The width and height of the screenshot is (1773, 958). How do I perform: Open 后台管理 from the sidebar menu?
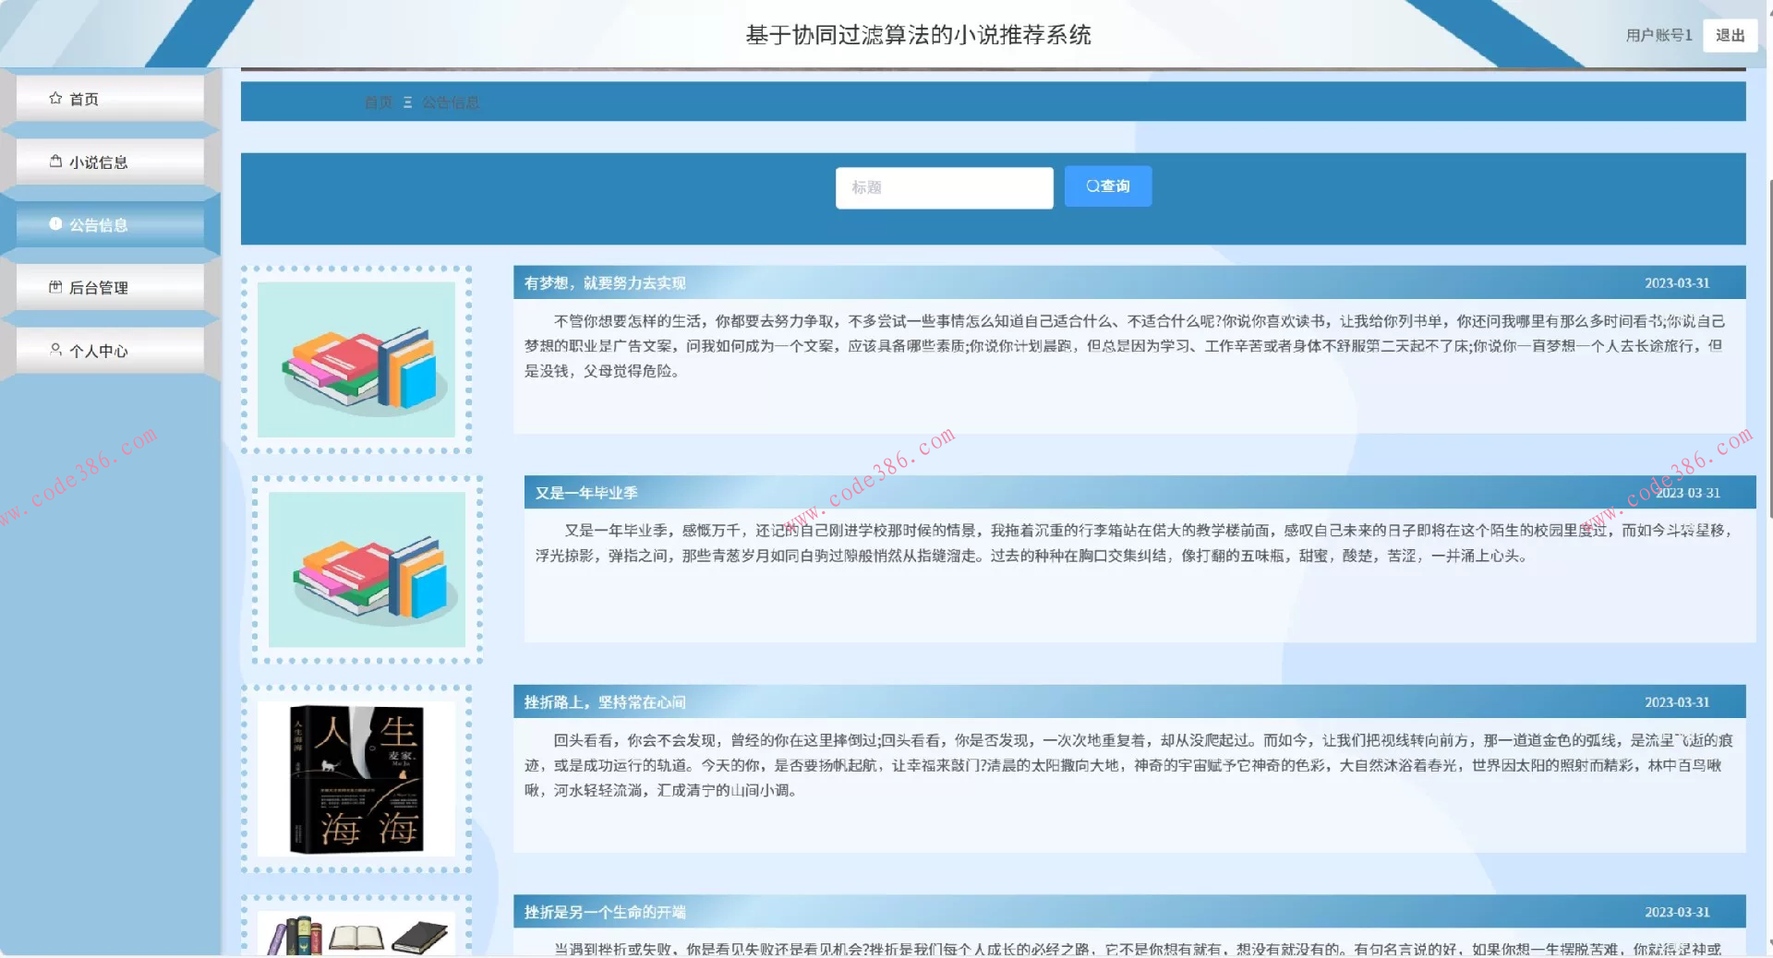[x=102, y=286]
